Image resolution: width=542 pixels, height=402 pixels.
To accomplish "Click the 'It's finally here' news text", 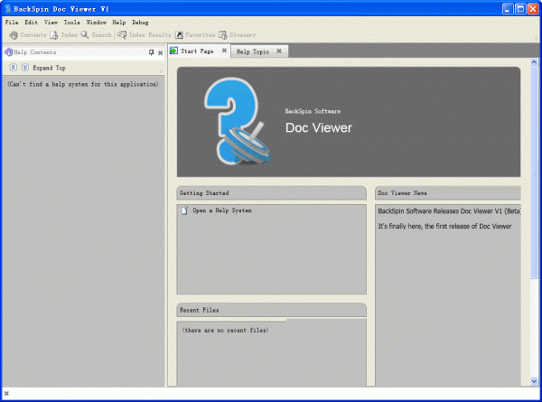I will click(444, 227).
